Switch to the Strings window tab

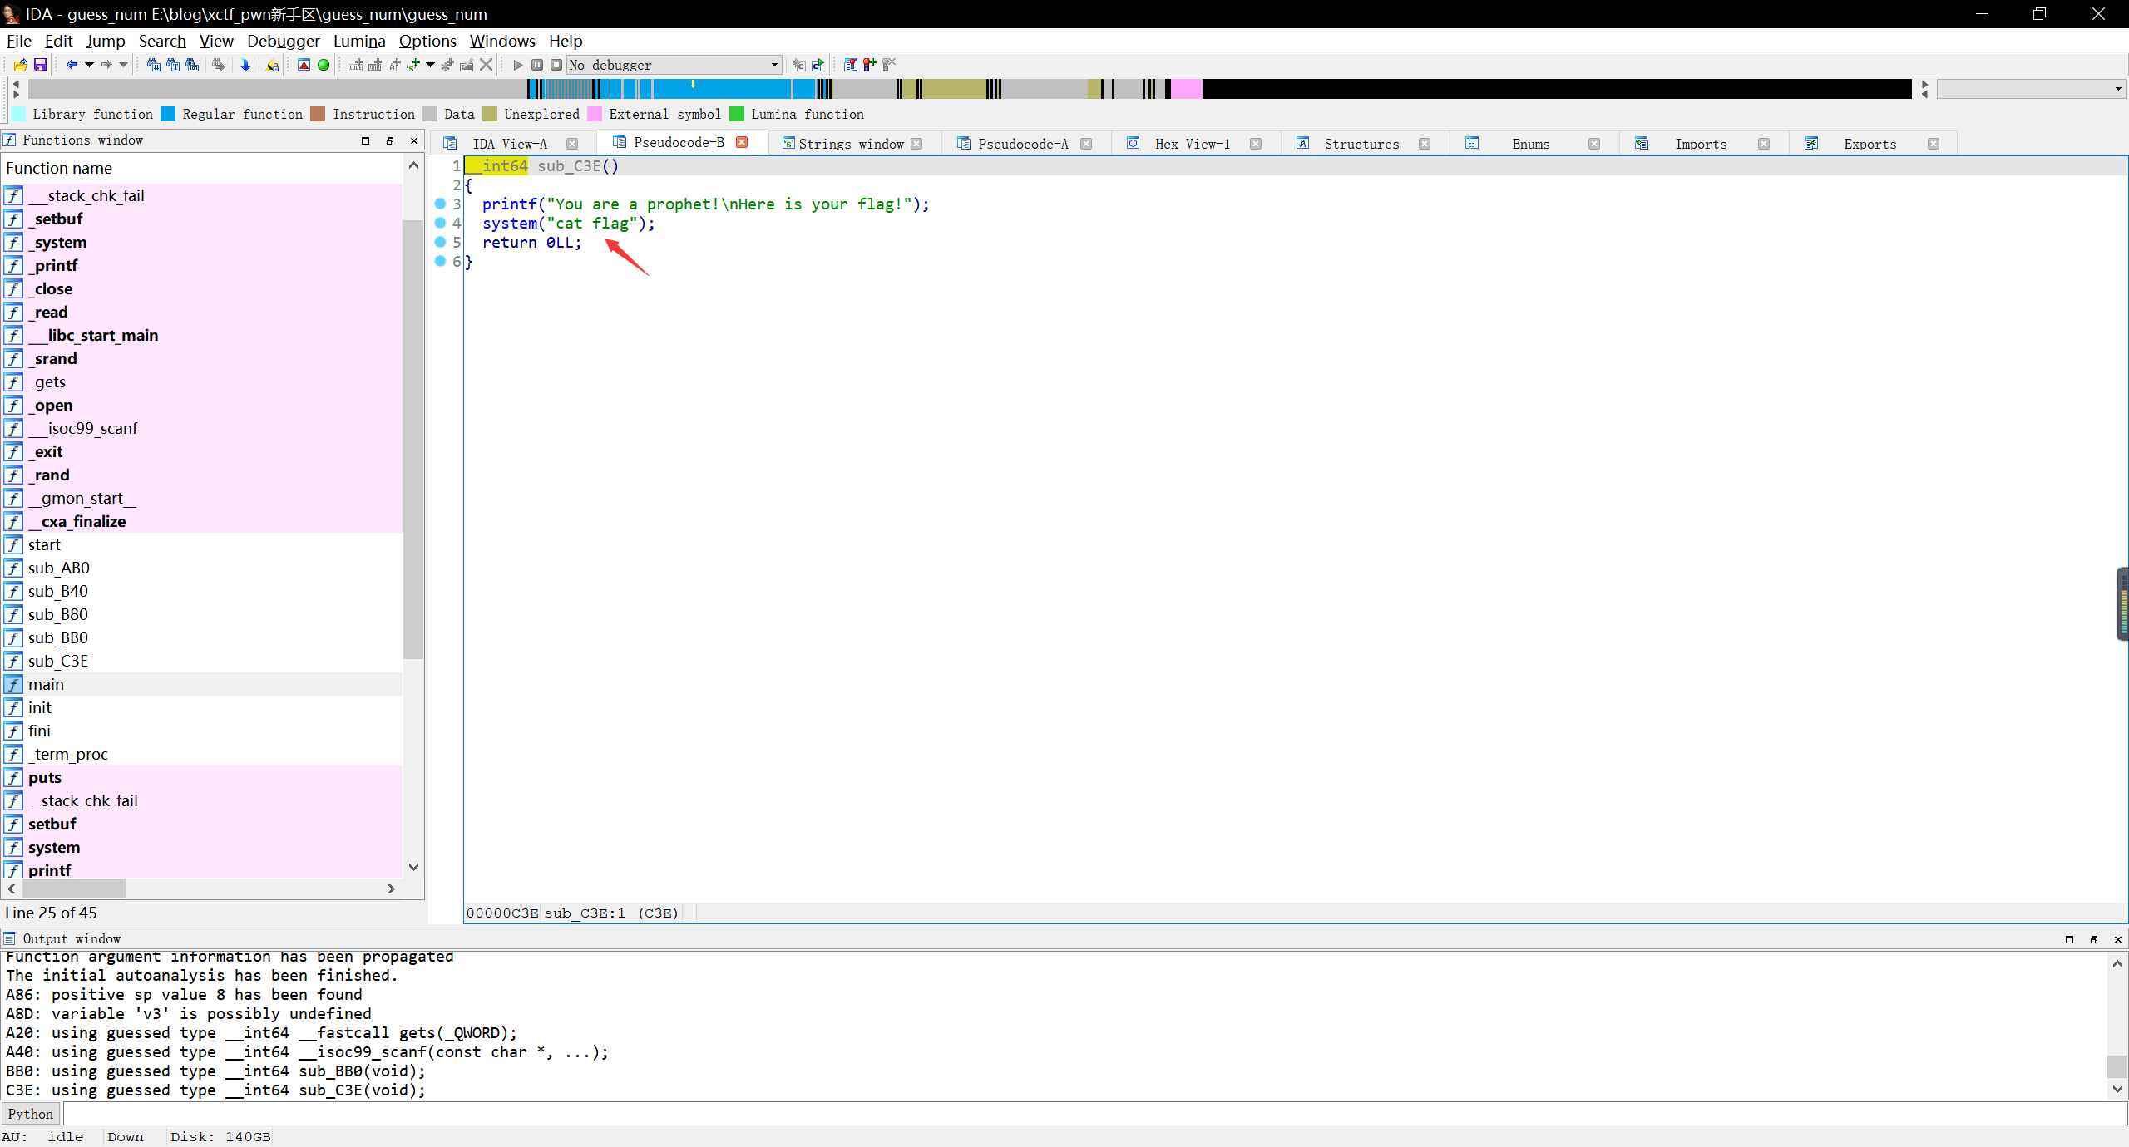pos(850,144)
